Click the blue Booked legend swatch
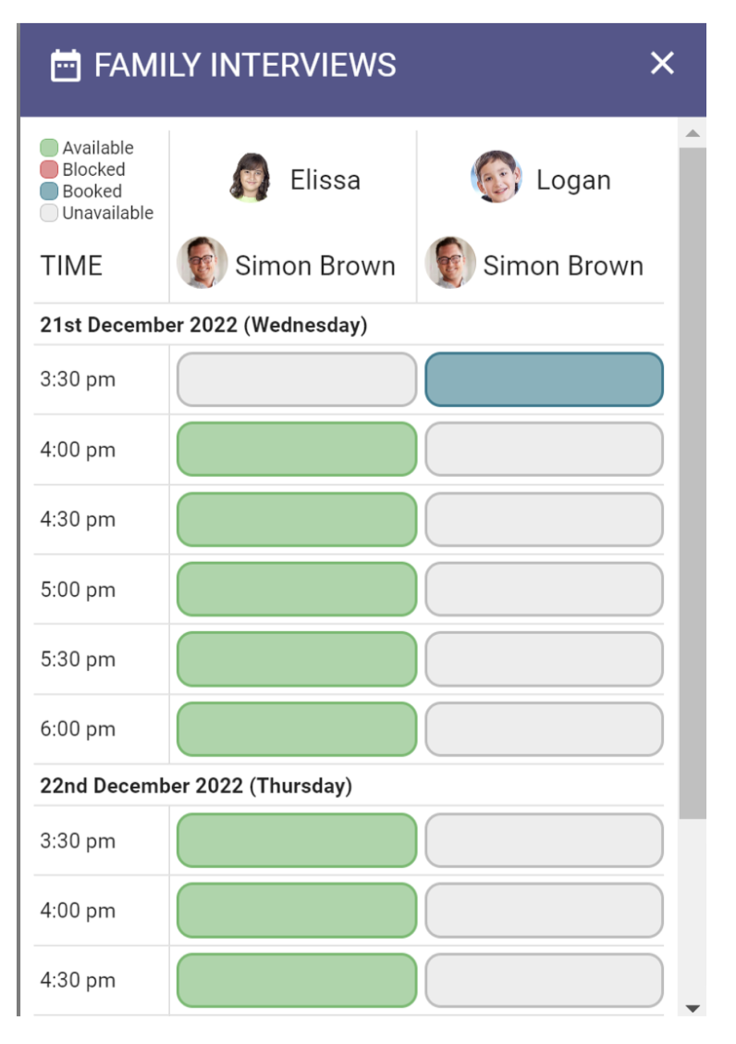Image resolution: width=736 pixels, height=1044 pixels. 49,191
